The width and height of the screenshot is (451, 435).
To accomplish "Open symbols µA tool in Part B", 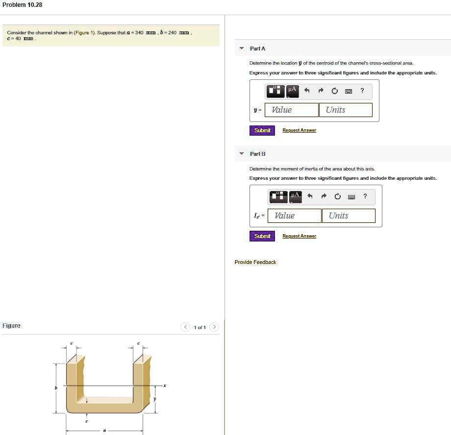I will (296, 196).
